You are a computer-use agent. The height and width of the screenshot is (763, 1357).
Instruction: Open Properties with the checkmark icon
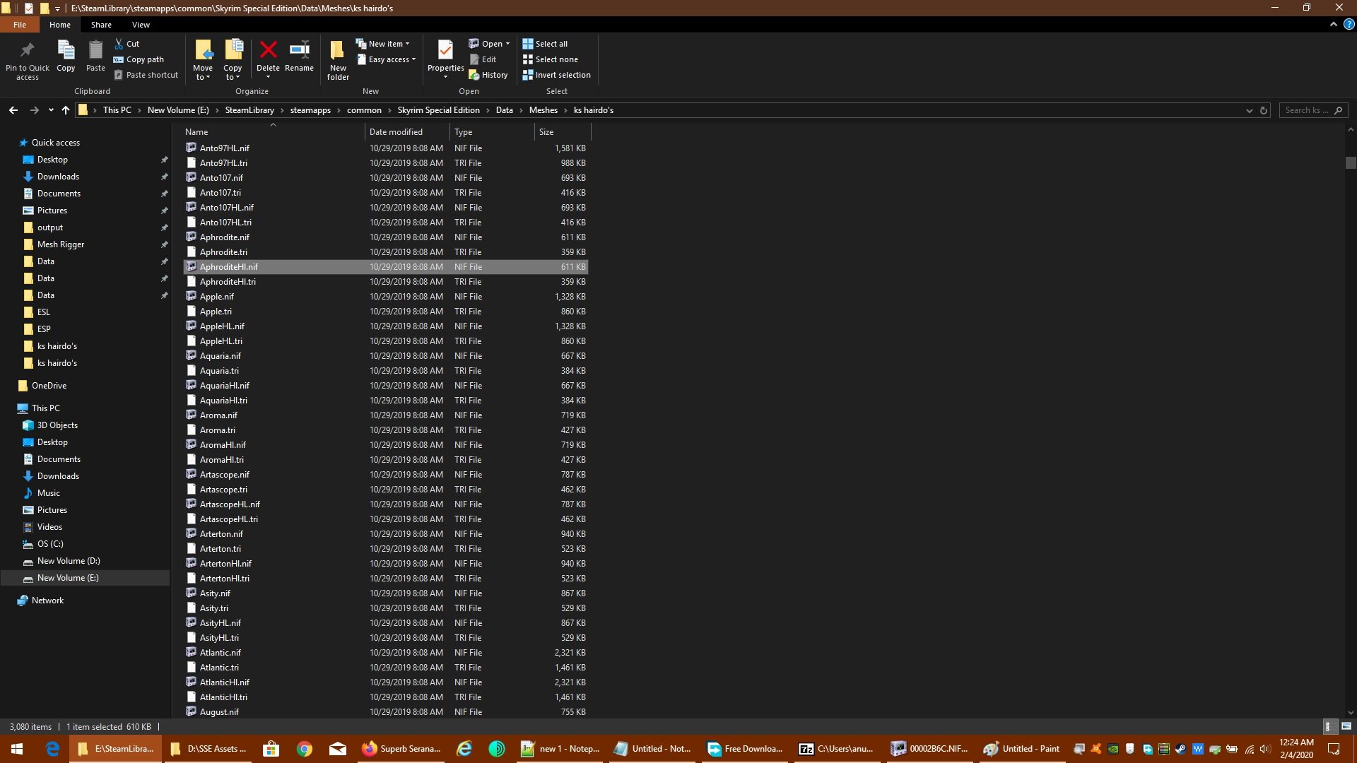445,50
